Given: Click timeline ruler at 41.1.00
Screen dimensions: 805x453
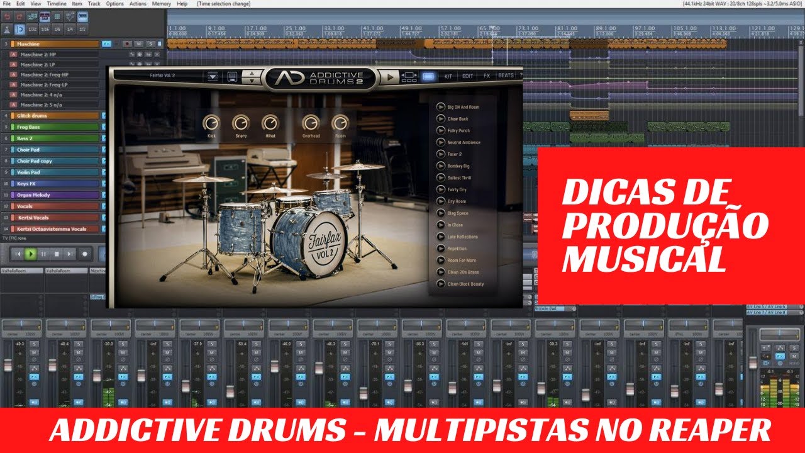Looking at the screenshot, I should click(x=372, y=29).
